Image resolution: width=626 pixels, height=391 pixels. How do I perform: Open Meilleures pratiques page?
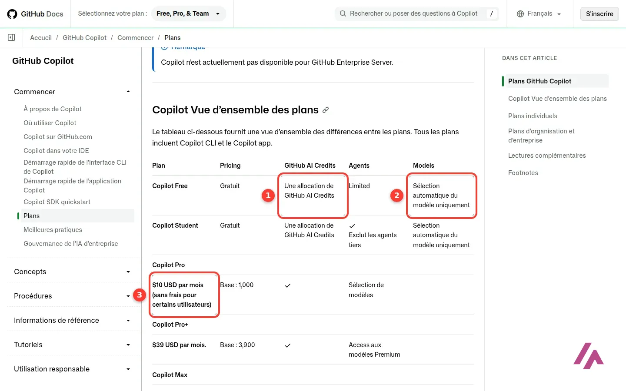click(53, 230)
